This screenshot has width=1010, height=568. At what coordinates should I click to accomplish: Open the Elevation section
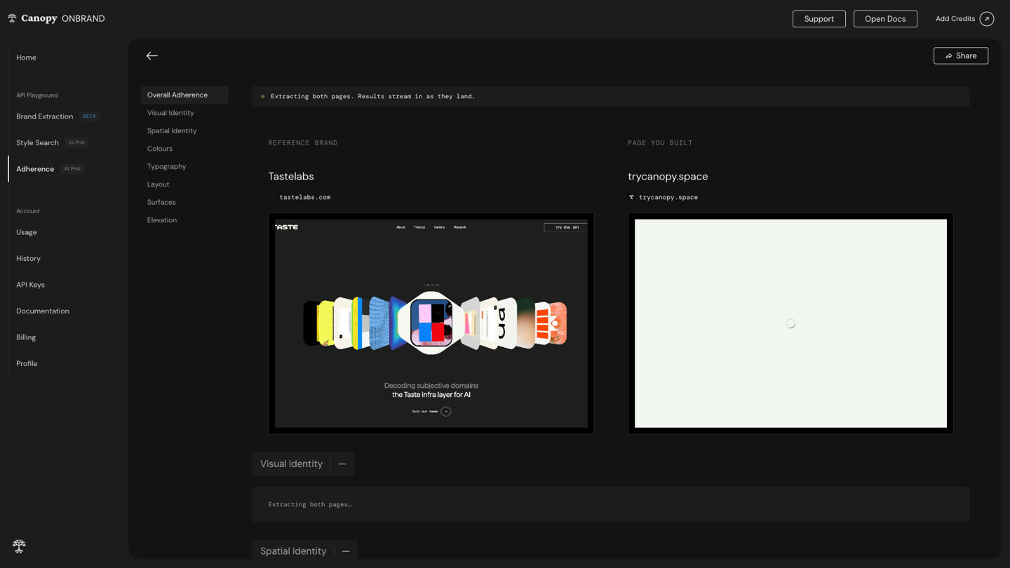(x=162, y=220)
